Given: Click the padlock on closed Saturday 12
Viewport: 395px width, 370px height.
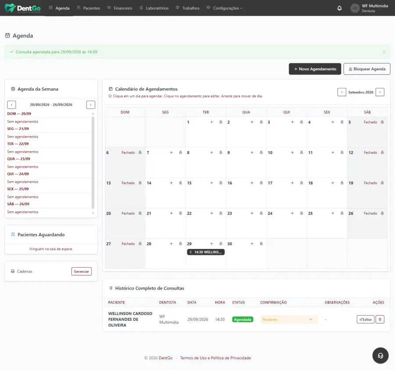Looking at the screenshot, I should [x=382, y=152].
